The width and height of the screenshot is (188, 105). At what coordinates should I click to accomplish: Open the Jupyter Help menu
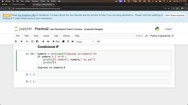(77, 36)
